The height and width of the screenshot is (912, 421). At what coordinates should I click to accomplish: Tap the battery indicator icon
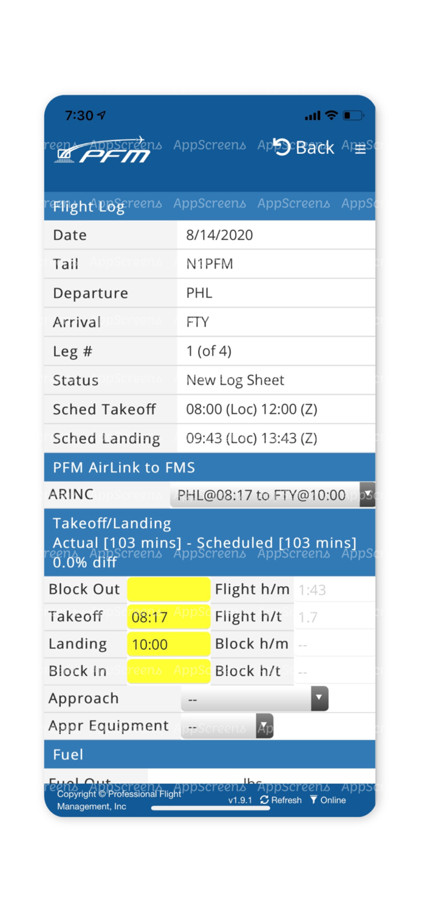point(353,115)
